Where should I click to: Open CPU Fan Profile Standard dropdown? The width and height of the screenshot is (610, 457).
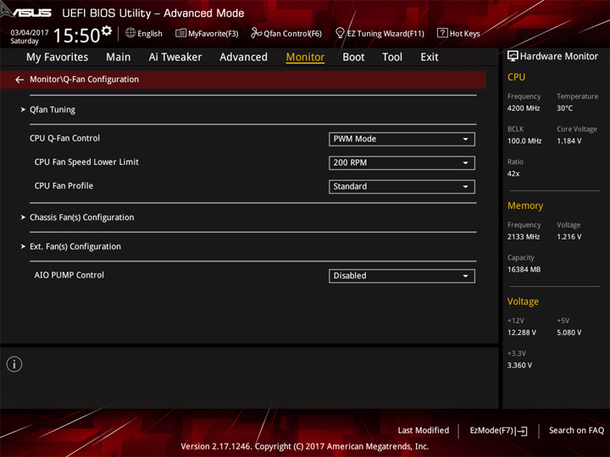click(402, 186)
